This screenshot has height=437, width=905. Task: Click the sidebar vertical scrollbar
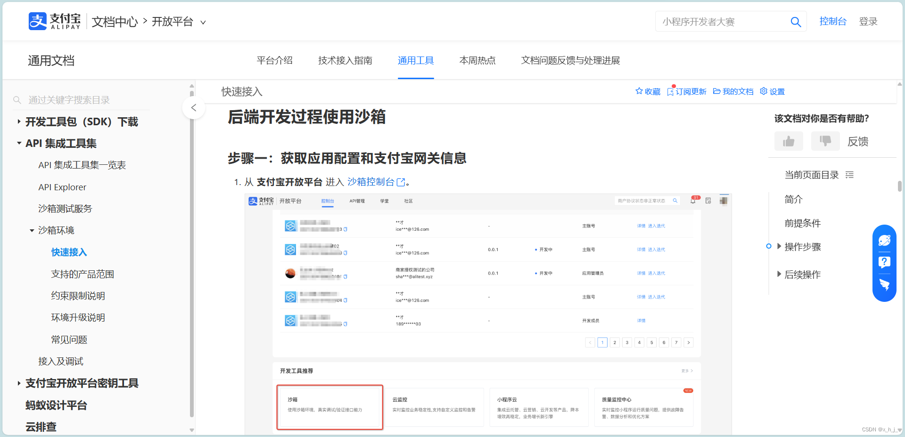coord(191,254)
